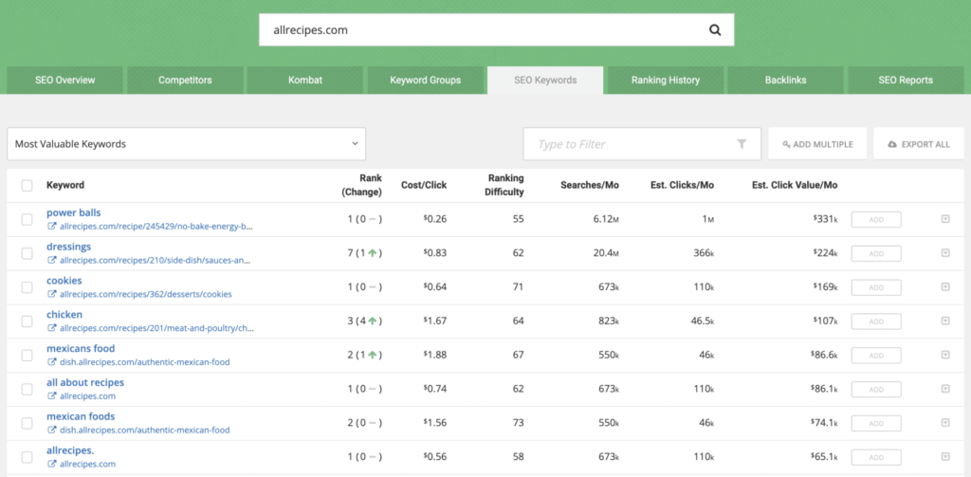The image size is (971, 477).
Task: Sort by the Keyword column header
Action: [x=65, y=185]
